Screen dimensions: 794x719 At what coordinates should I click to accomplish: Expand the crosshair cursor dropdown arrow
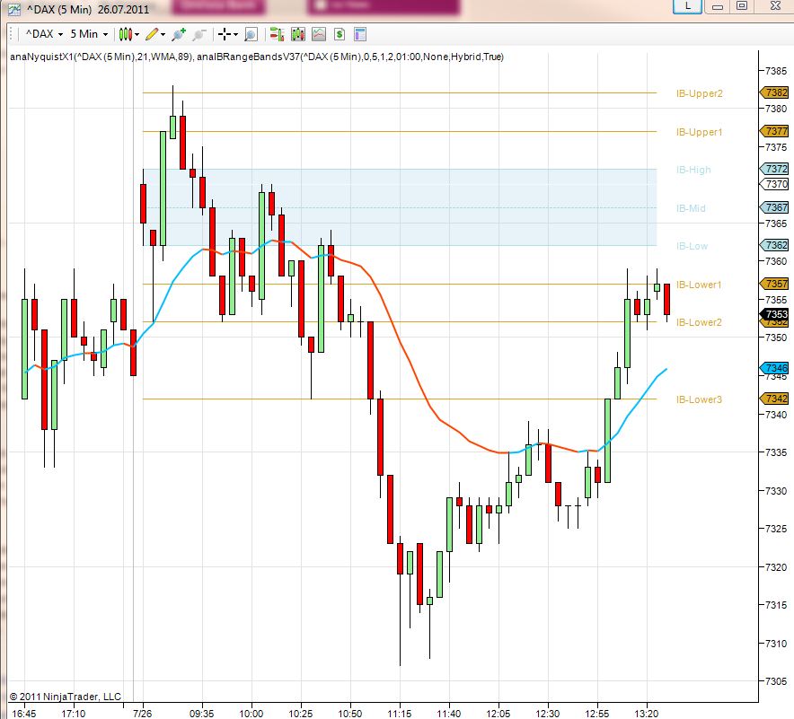(x=235, y=34)
